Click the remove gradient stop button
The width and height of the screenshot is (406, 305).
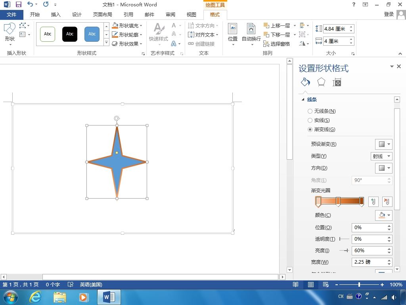(387, 202)
